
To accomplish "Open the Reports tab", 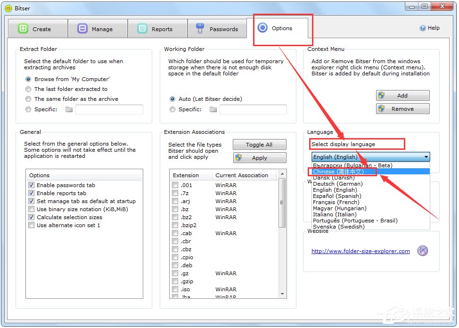I will (157, 29).
